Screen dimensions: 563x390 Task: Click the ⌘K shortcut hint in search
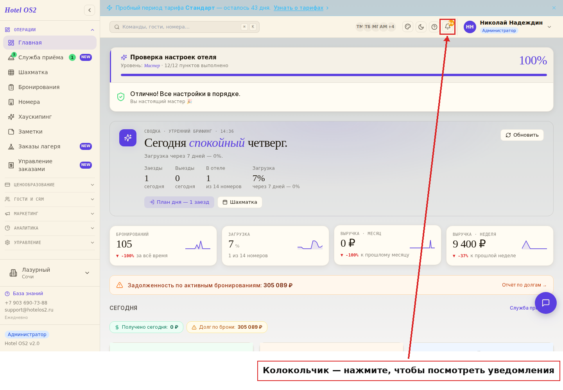pos(249,27)
